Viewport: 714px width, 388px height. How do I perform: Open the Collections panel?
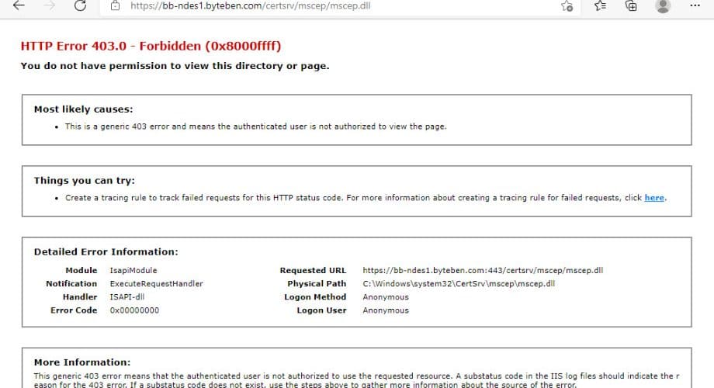point(631,6)
